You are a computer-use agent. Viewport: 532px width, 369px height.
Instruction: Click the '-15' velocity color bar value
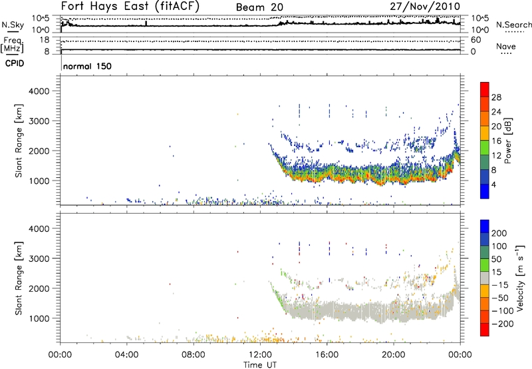(x=500, y=285)
